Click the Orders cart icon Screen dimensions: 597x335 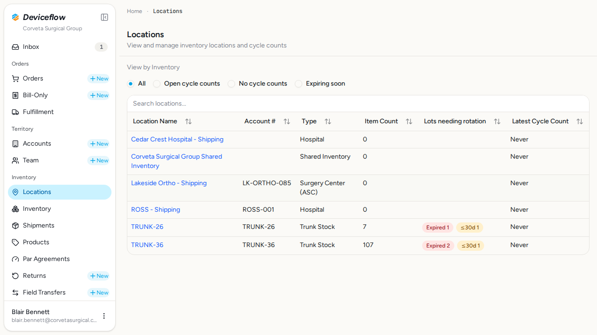coord(15,79)
